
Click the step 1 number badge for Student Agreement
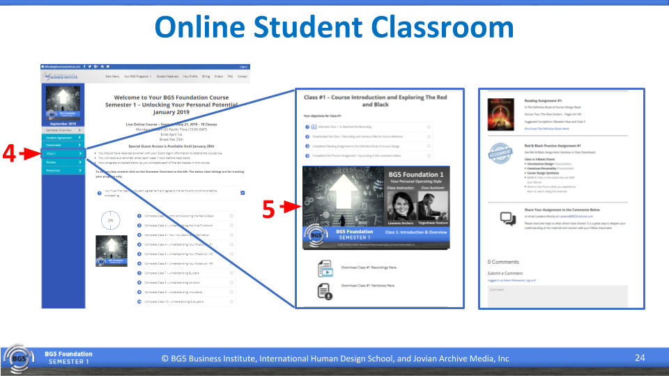point(100,193)
